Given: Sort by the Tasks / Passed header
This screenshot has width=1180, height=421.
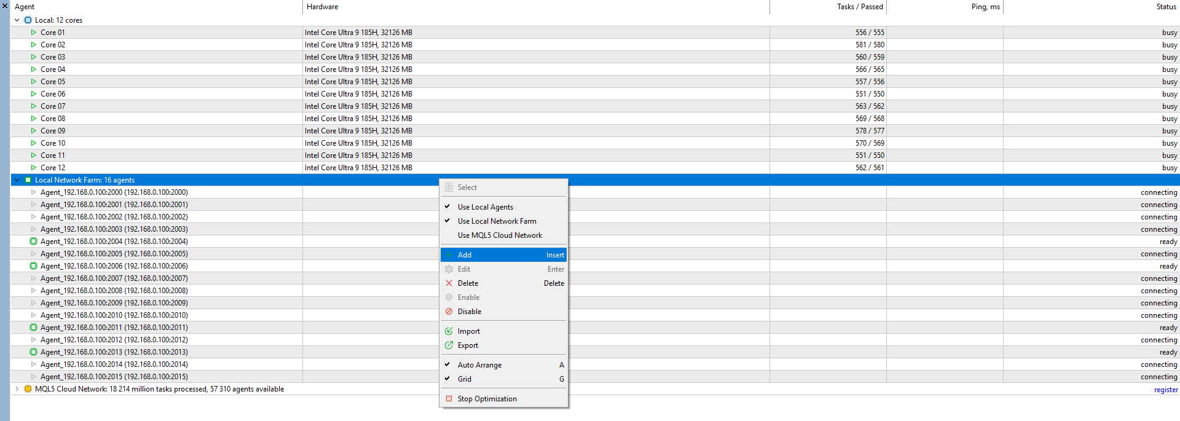Looking at the screenshot, I should (x=828, y=7).
